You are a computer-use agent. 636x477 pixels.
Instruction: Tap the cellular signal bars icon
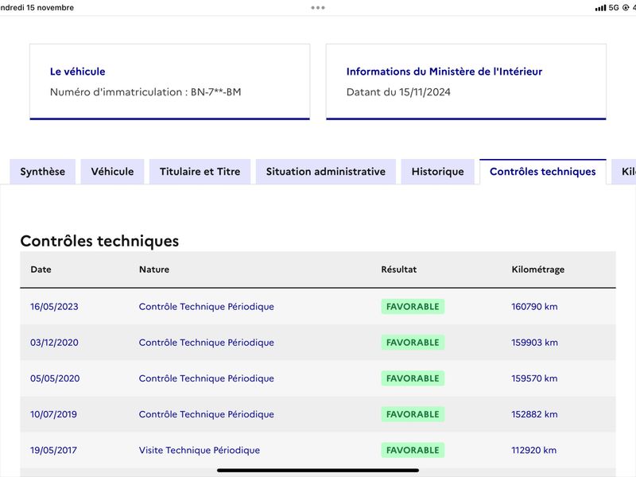601,8
